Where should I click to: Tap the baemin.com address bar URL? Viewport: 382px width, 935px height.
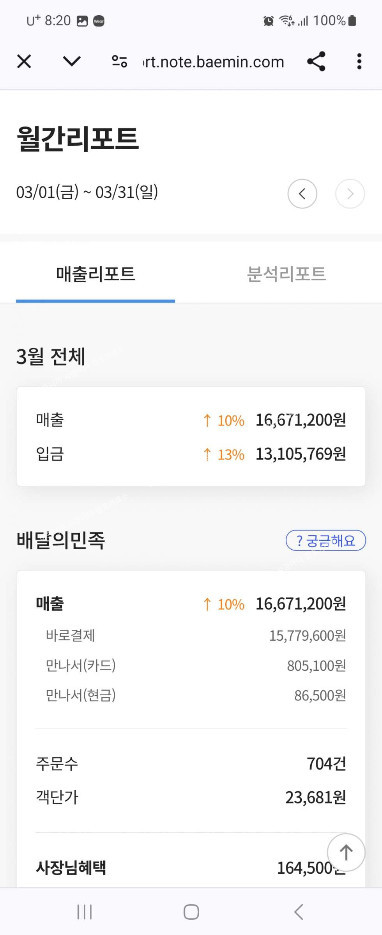pyautogui.click(x=214, y=62)
